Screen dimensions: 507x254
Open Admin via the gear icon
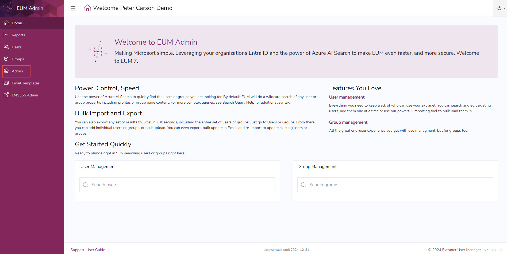6,71
